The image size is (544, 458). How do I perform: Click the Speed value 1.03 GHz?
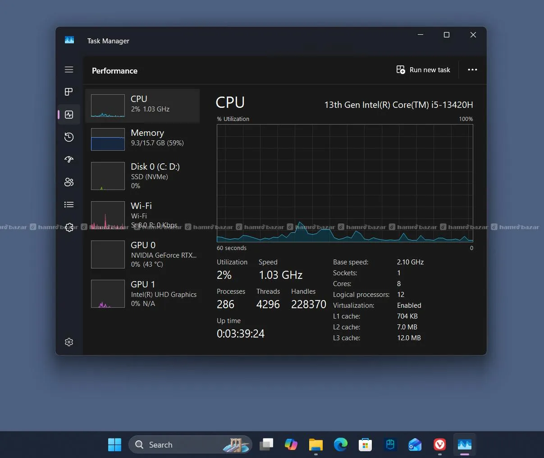(x=281, y=275)
